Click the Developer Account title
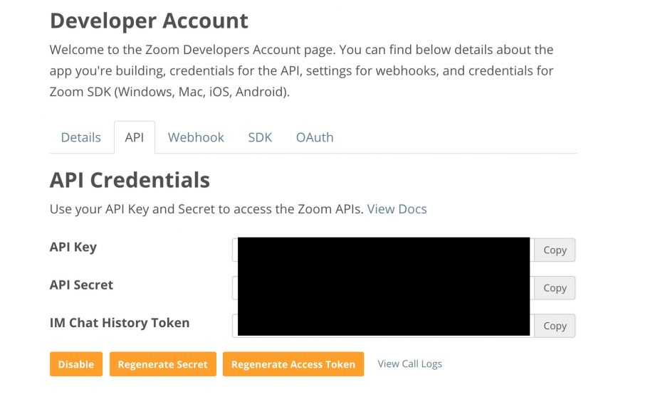This screenshot has width=655, height=409. [x=149, y=21]
